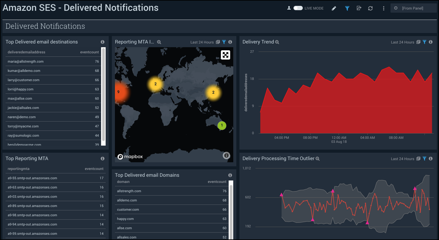Expand the map to fullscreen

click(226, 55)
